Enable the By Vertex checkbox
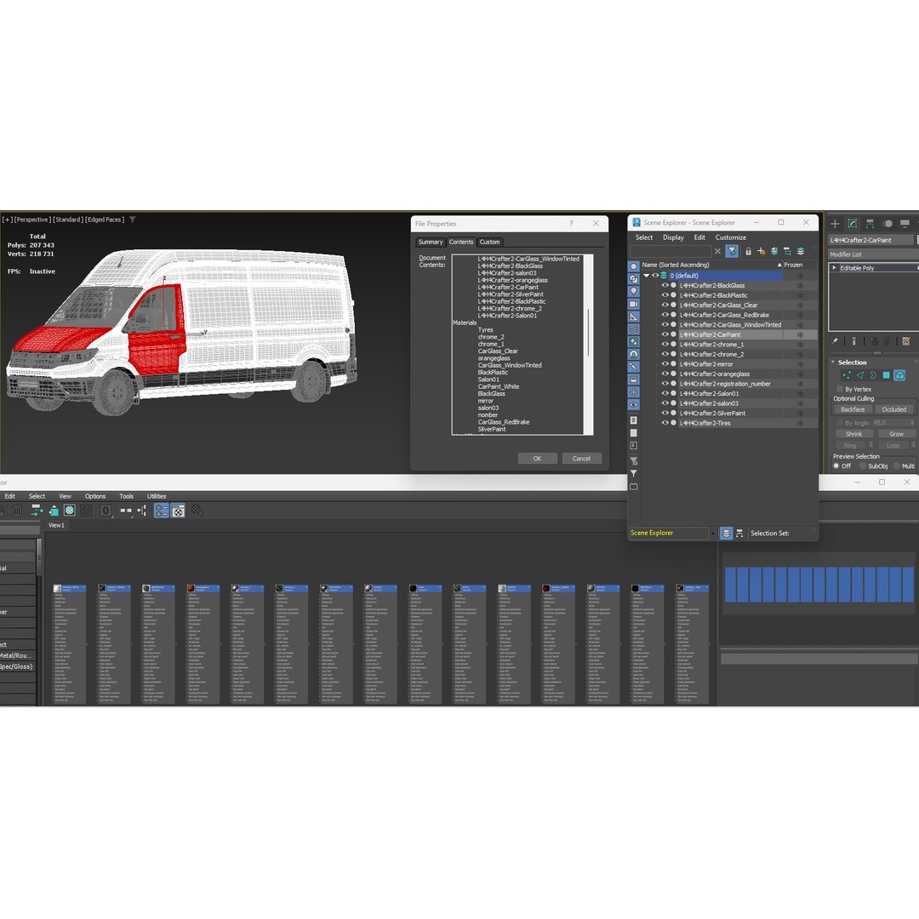The image size is (919, 919). [x=840, y=389]
